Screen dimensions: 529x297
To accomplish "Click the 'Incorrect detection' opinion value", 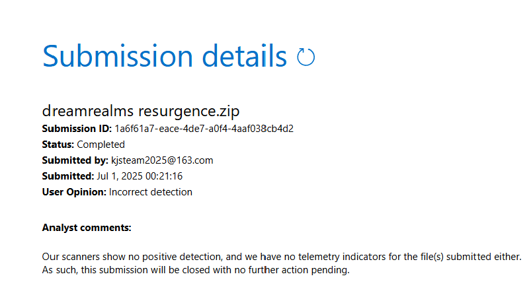I will [x=151, y=192].
